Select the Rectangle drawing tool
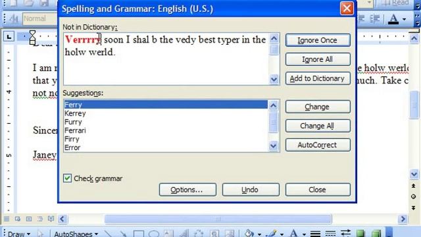The width and height of the screenshot is (421, 237). point(138,233)
